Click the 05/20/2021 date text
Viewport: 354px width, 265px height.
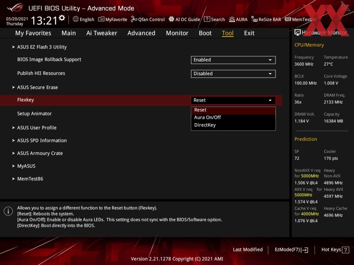[17, 19]
